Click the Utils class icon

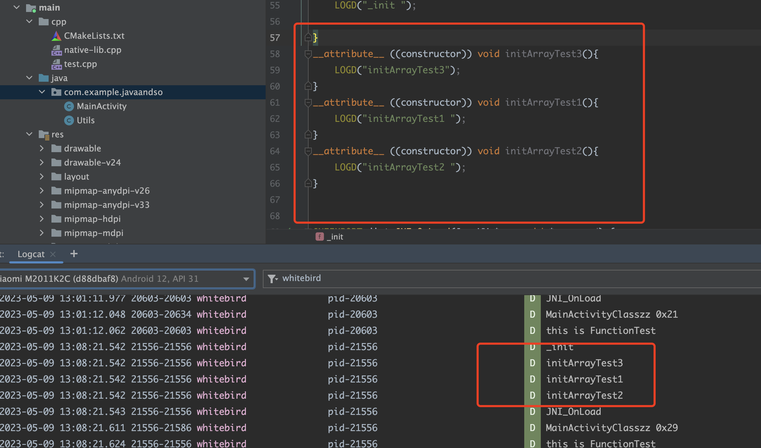[x=69, y=120]
